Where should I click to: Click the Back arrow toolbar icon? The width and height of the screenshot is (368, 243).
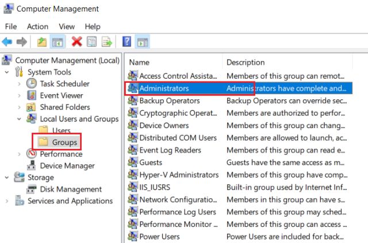[x=7, y=42]
